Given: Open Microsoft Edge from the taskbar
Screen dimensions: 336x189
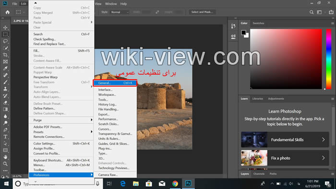Looking at the screenshot, I should pyautogui.click(x=123, y=183).
